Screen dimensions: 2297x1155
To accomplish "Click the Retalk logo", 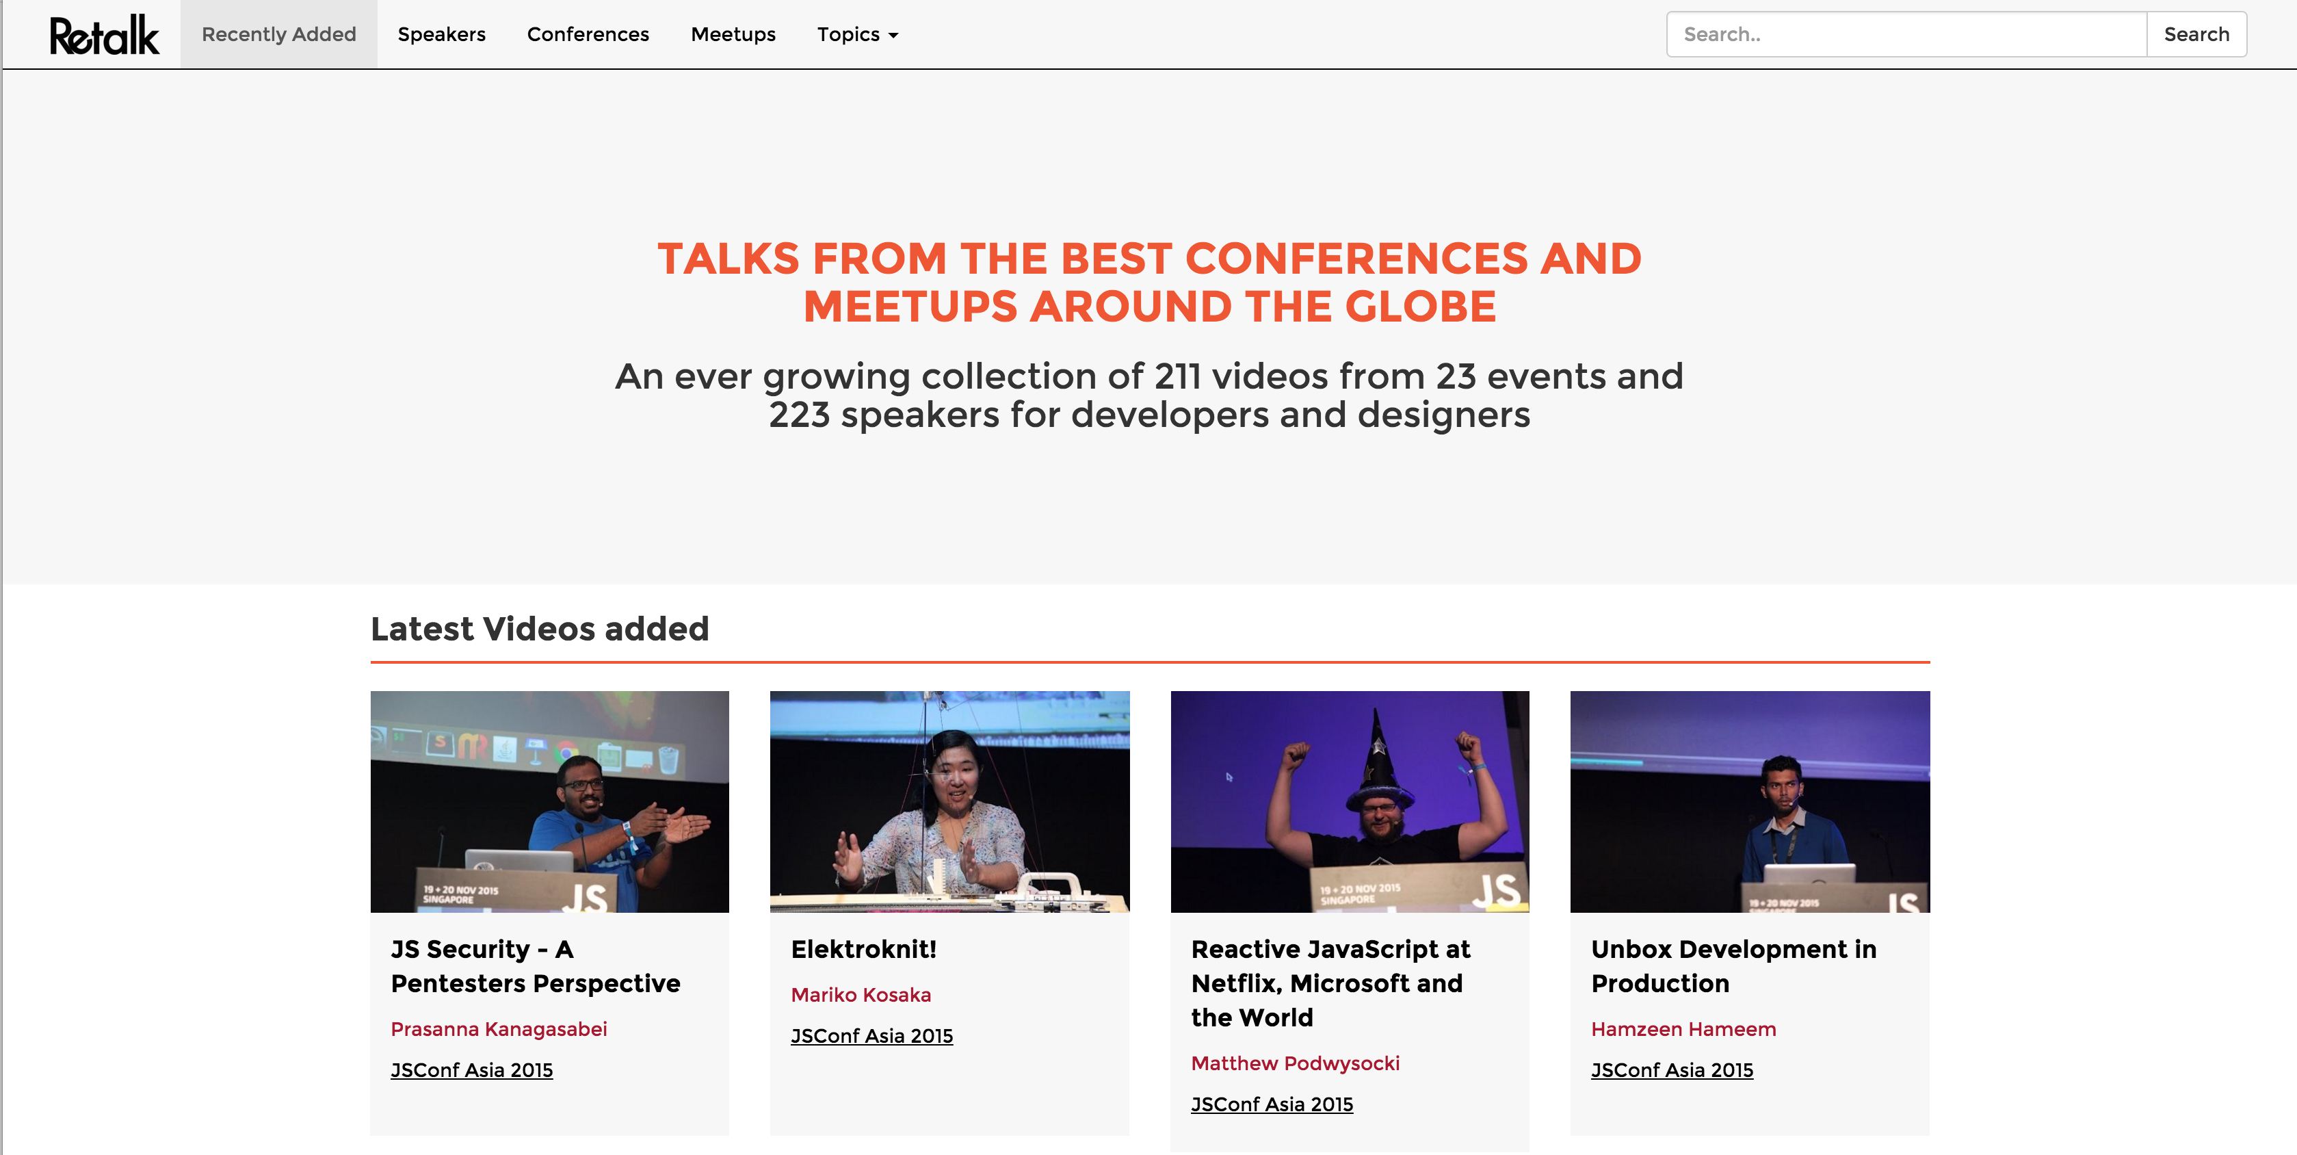I will 105,35.
